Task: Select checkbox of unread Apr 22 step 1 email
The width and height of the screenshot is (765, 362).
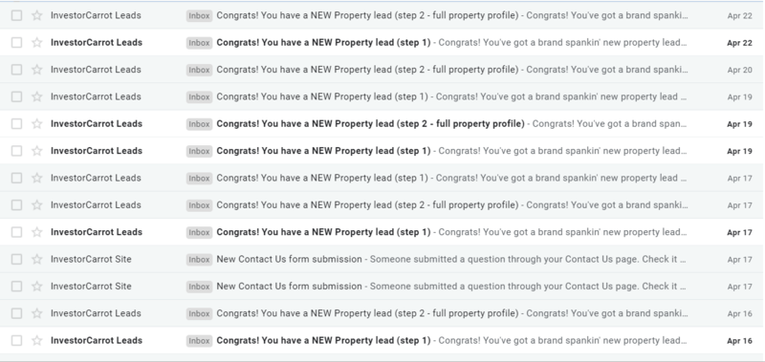Action: 16,43
